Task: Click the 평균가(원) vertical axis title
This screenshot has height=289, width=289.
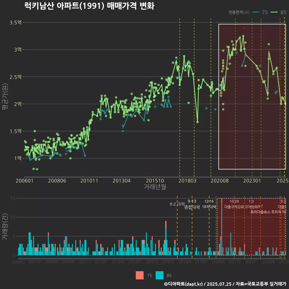Action: click(5, 97)
